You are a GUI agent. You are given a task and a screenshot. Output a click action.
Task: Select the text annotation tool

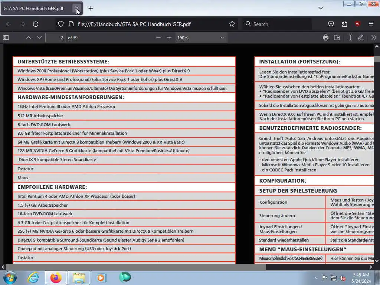pyautogui.click(x=350, y=37)
